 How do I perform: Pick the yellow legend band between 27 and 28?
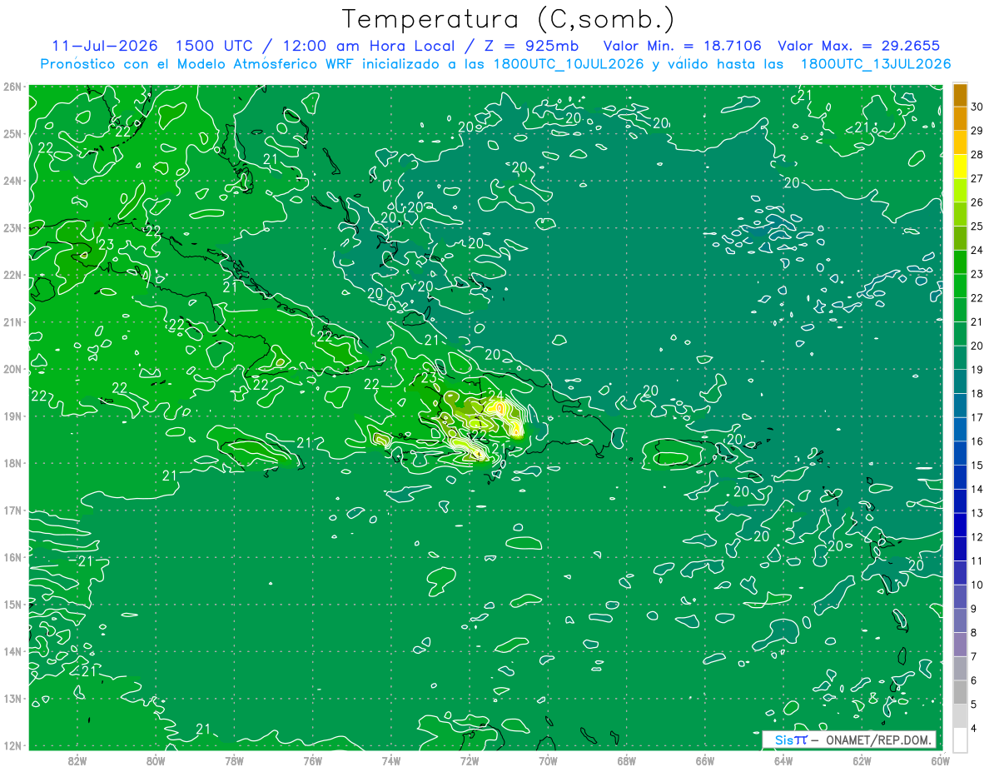(960, 166)
